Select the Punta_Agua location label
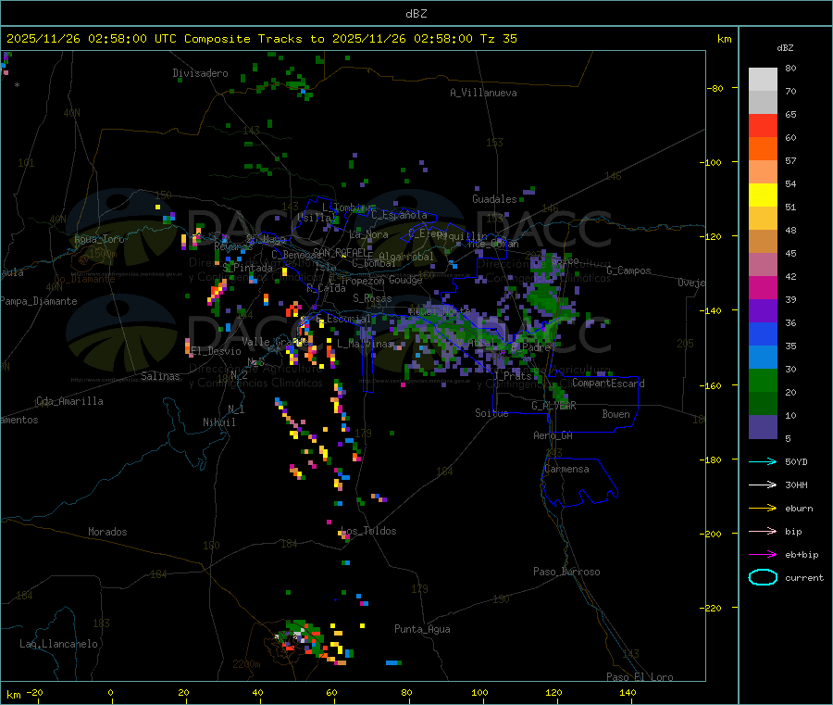This screenshot has width=833, height=705. pyautogui.click(x=422, y=630)
